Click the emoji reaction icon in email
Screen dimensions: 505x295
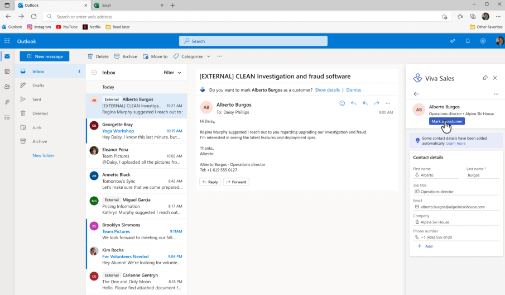342,103
